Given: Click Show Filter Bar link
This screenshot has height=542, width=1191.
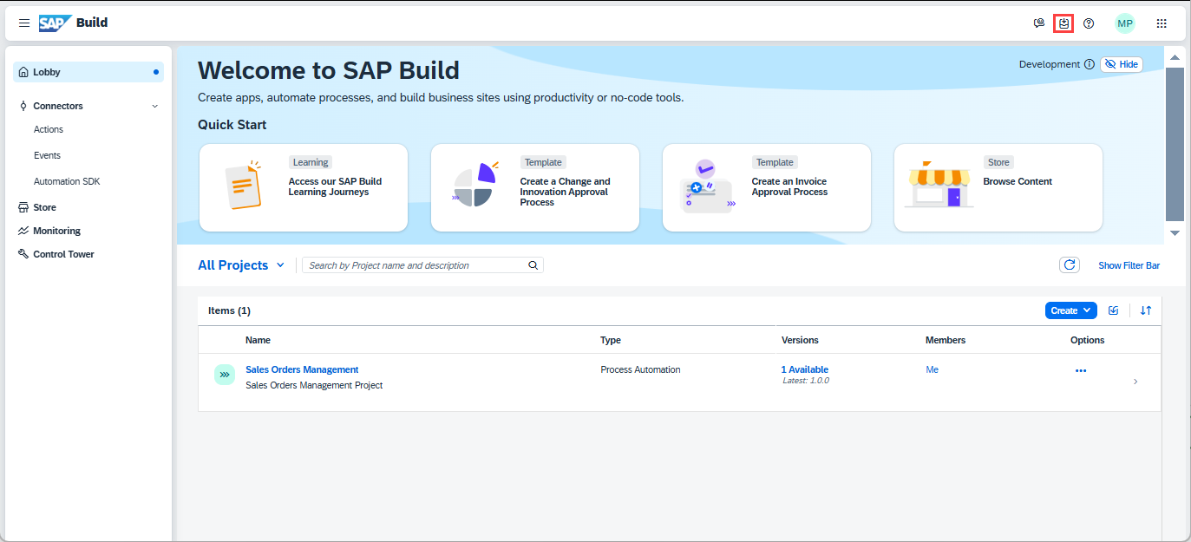Looking at the screenshot, I should (x=1129, y=265).
